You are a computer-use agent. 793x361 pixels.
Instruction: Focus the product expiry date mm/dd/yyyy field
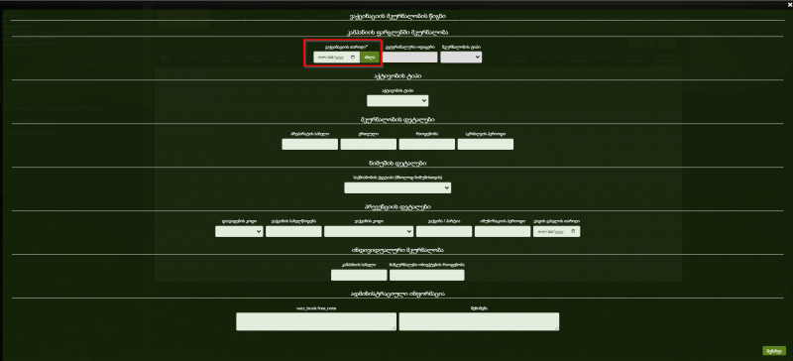tap(556, 231)
